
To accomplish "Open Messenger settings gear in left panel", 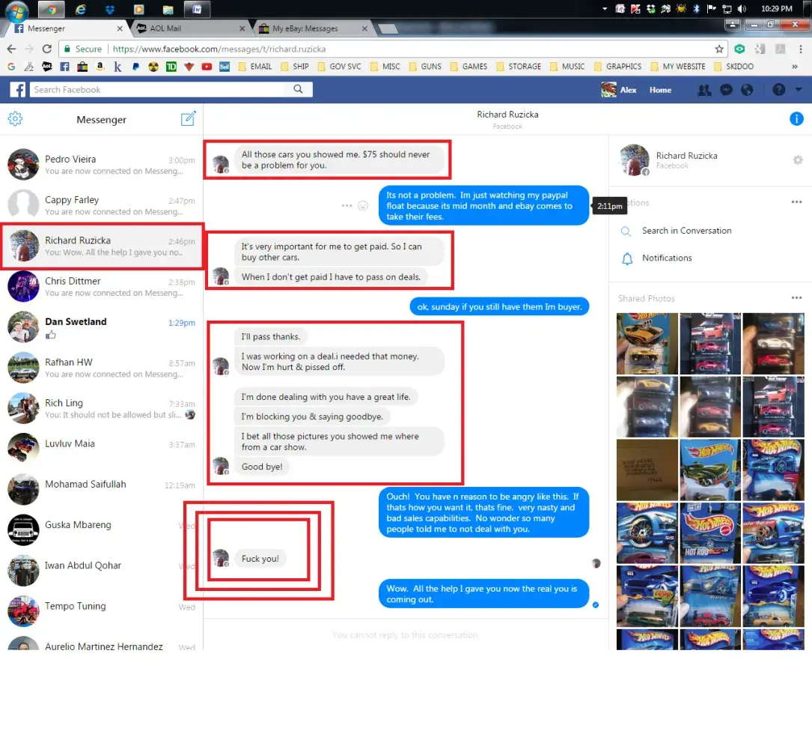I will 15,119.
